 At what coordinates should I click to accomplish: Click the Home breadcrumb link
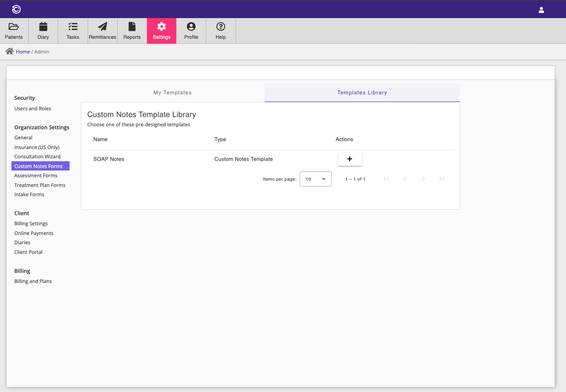[x=23, y=51]
